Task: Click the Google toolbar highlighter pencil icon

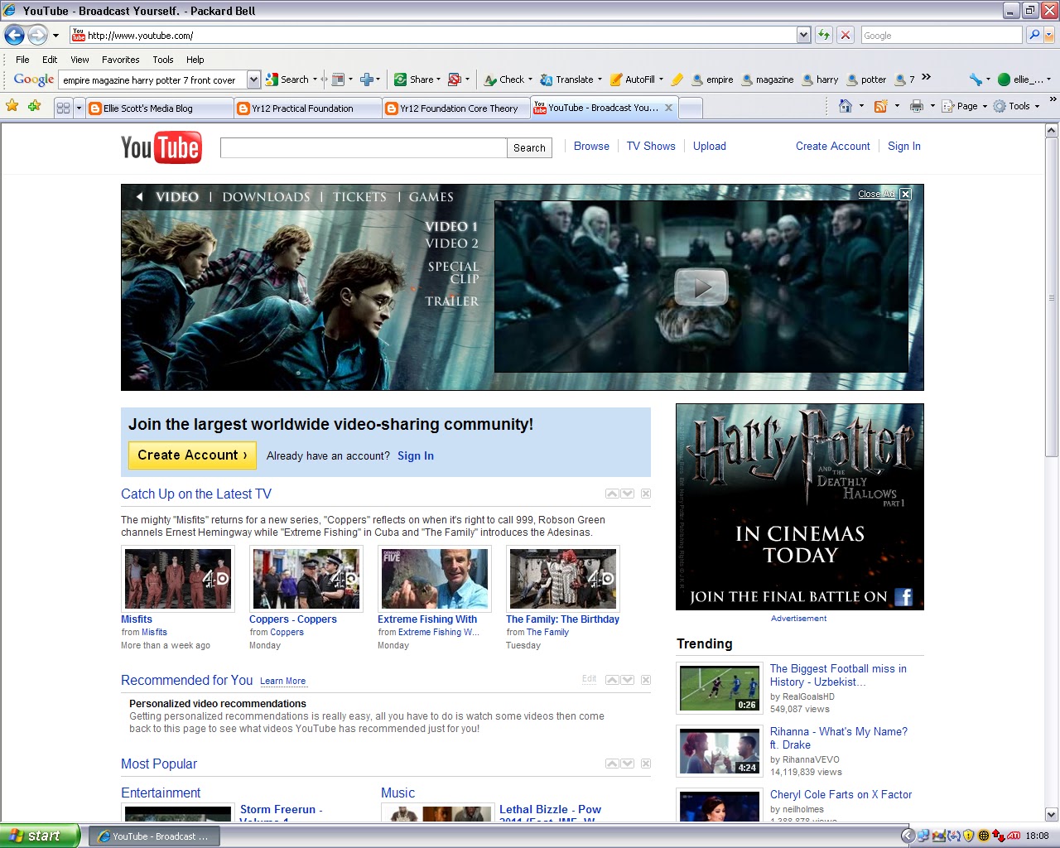Action: coord(677,79)
